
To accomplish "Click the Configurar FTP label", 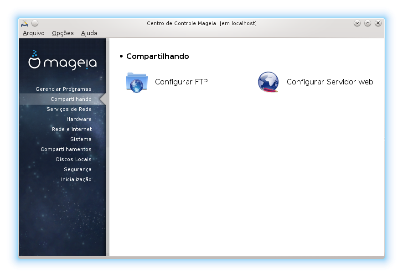I will tap(181, 82).
